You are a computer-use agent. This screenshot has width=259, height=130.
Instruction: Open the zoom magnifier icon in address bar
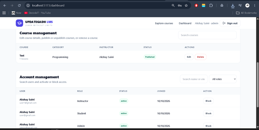(x=173, y=6)
